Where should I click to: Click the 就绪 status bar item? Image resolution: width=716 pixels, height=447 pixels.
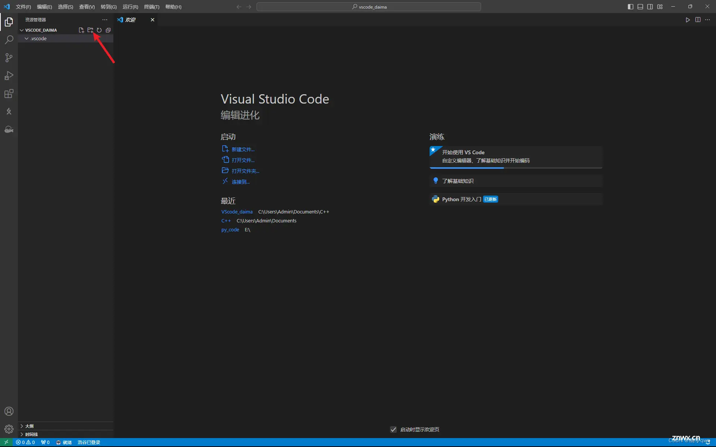[x=64, y=442]
